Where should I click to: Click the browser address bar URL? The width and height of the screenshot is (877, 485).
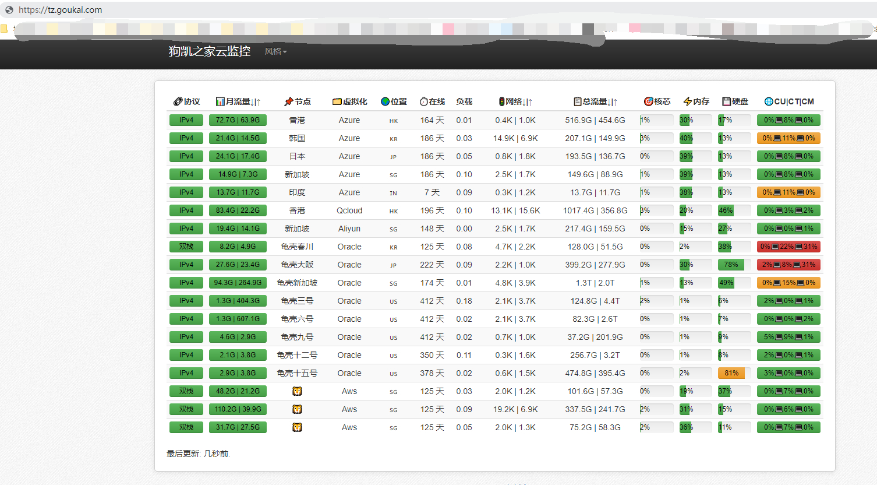click(x=61, y=10)
